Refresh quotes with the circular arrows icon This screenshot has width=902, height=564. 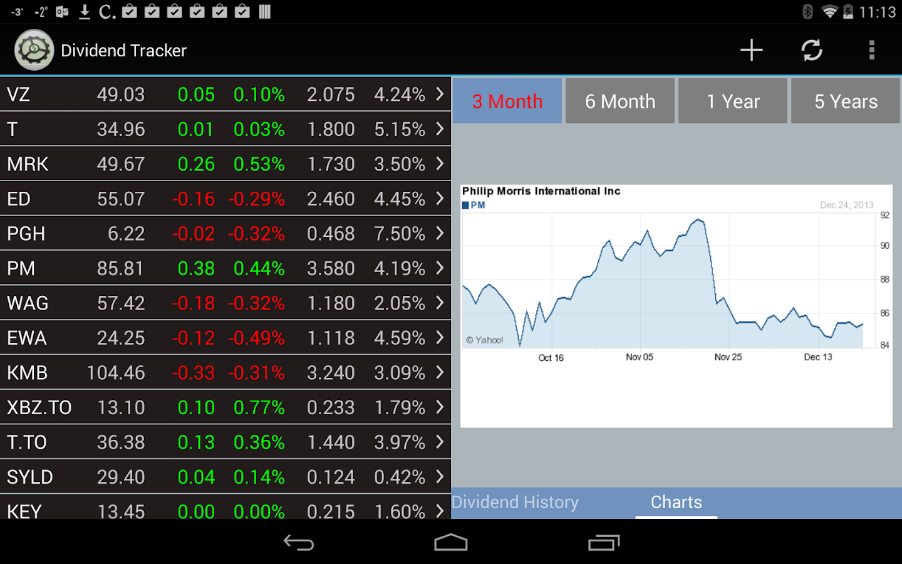(x=812, y=50)
